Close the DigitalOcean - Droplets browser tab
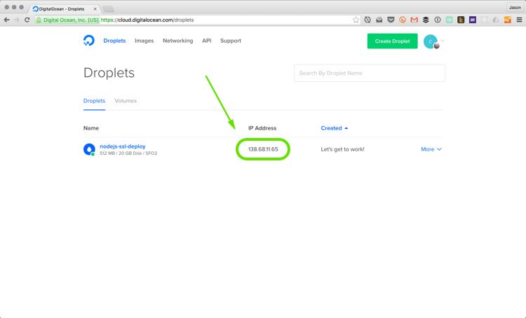 pyautogui.click(x=95, y=9)
